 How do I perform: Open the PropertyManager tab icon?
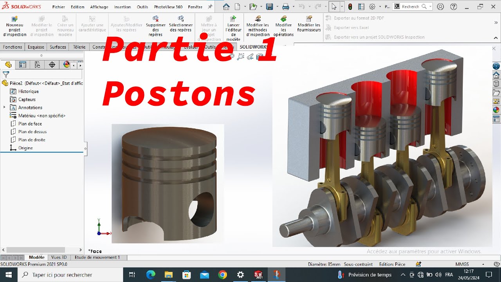(x=23, y=65)
